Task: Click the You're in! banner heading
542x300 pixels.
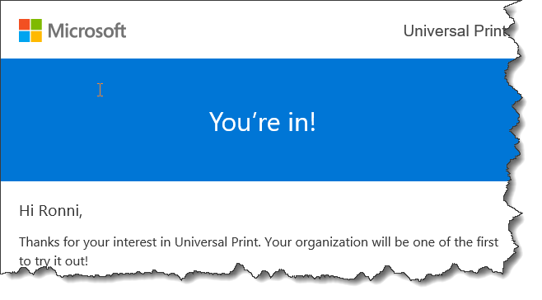Action: pyautogui.click(x=263, y=122)
